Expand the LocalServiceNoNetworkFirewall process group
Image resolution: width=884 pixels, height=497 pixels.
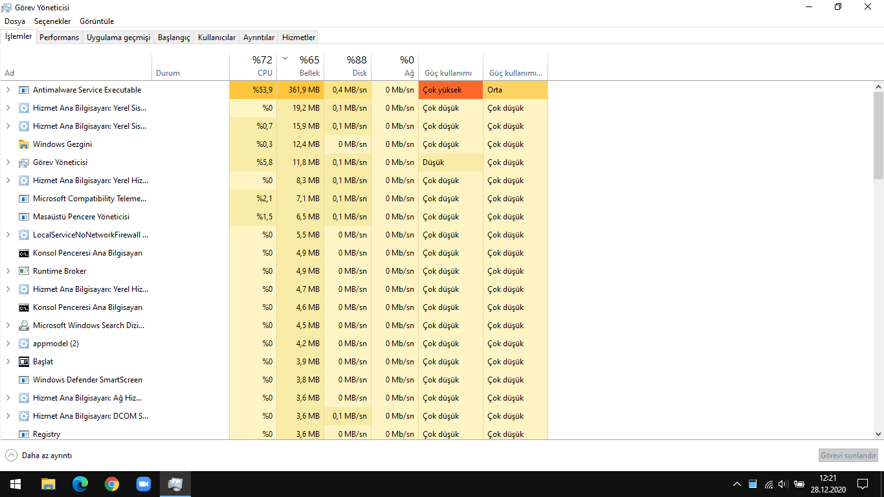[8, 235]
